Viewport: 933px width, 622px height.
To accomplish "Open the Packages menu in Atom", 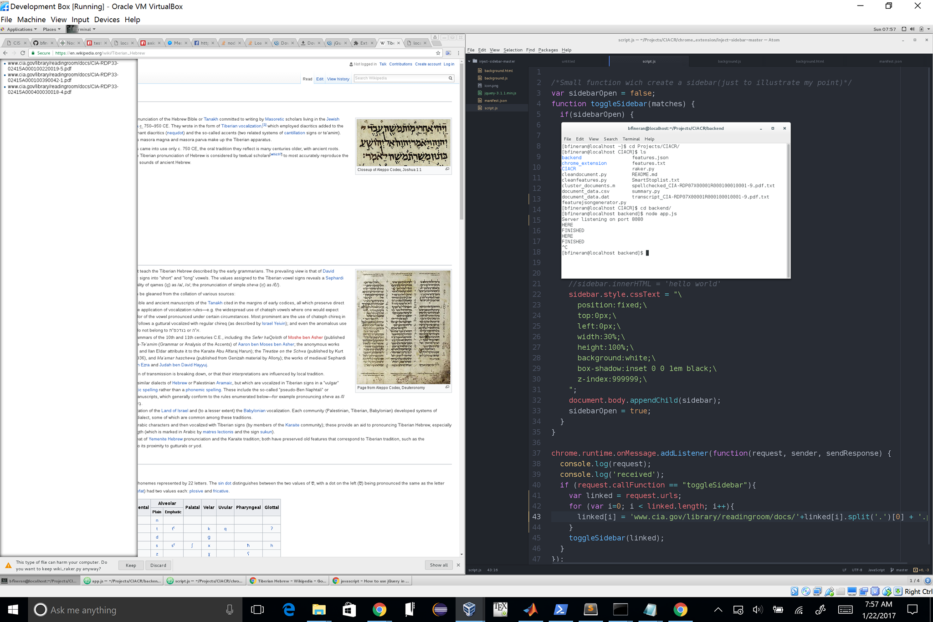I will click(548, 50).
